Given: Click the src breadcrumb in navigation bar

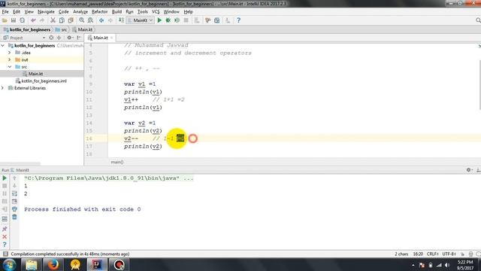Looking at the screenshot, I should 62,29.
